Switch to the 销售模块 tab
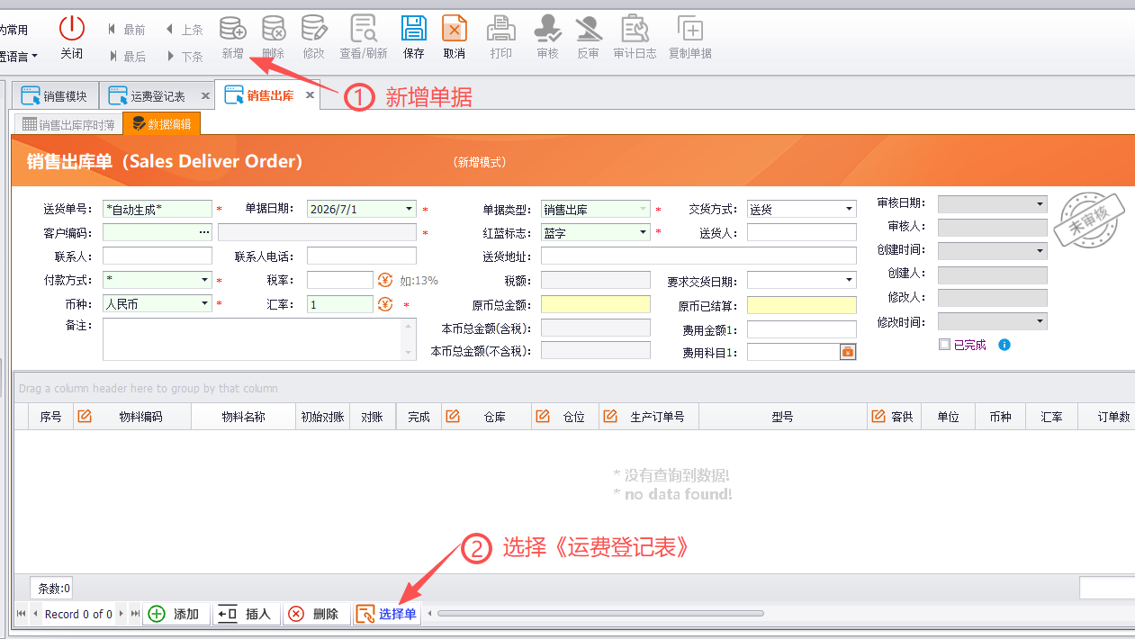 (55, 95)
